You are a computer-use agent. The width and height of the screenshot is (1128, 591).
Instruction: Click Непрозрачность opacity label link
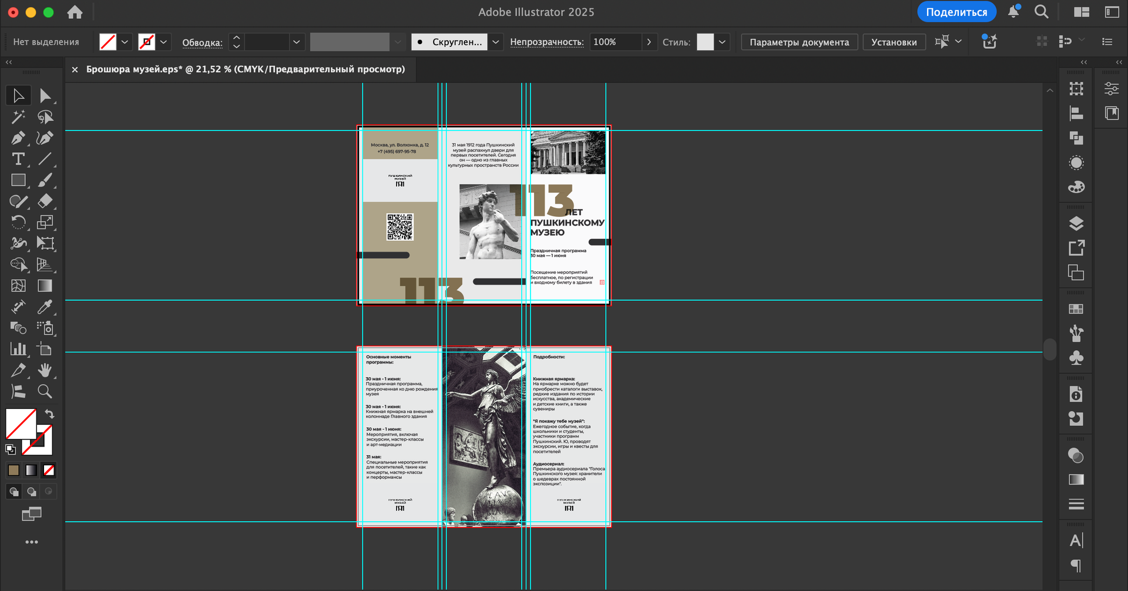point(546,42)
